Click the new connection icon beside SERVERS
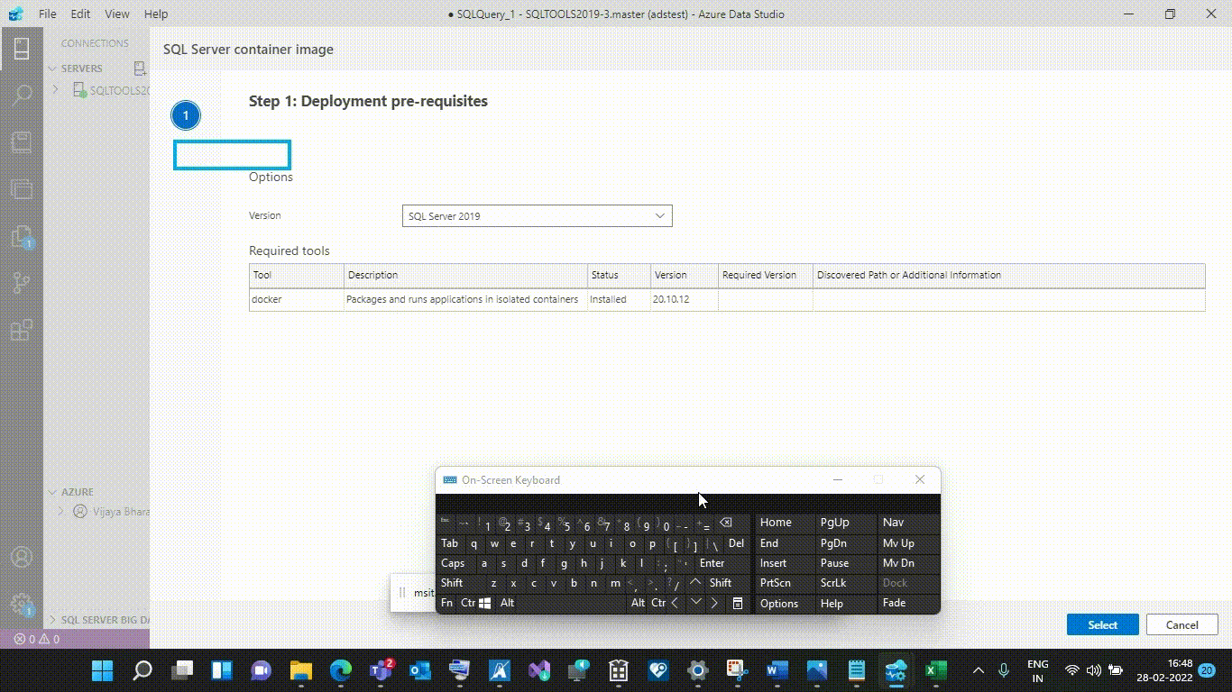The width and height of the screenshot is (1232, 692). coord(139,68)
